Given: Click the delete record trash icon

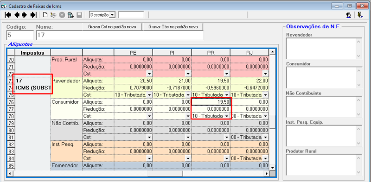Looking at the screenshot, I should 70,15.
